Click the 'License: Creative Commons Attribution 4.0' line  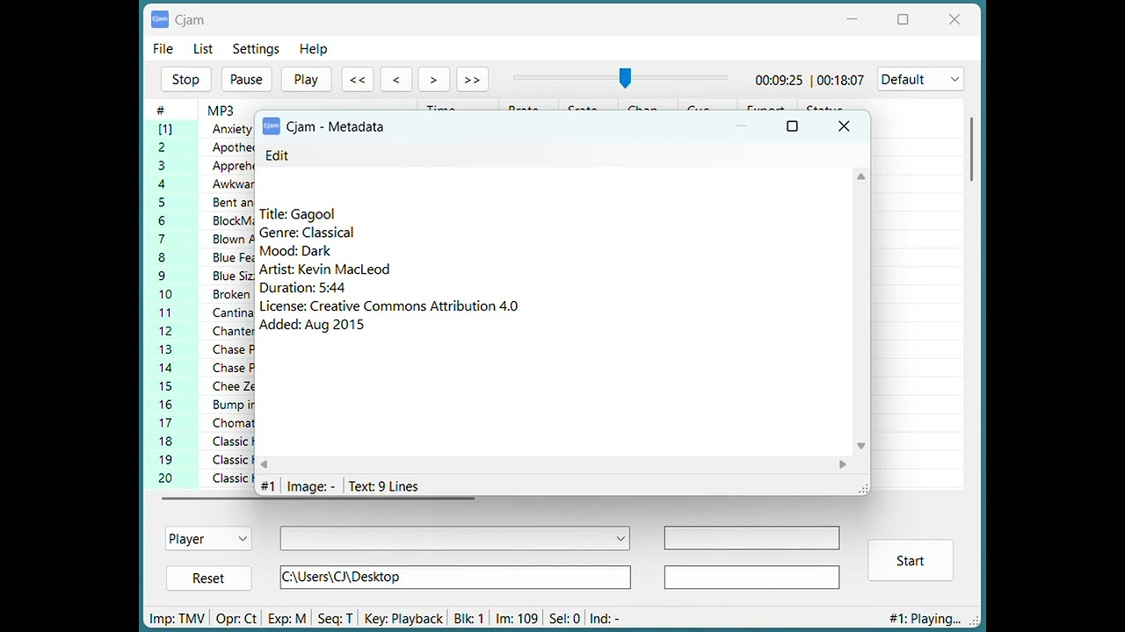(x=388, y=306)
